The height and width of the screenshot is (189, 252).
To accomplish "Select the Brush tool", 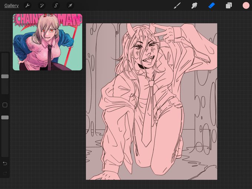I will coord(177,6).
